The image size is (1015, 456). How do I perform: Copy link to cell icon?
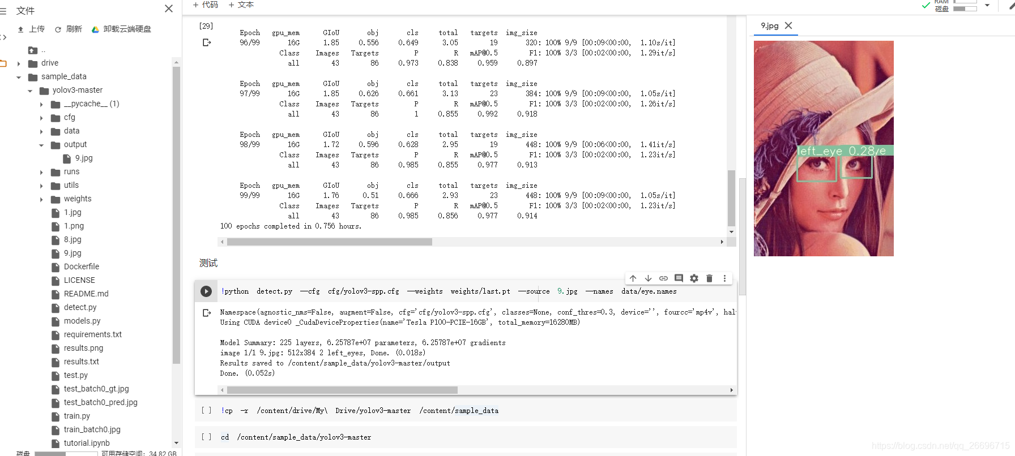pyautogui.click(x=664, y=278)
